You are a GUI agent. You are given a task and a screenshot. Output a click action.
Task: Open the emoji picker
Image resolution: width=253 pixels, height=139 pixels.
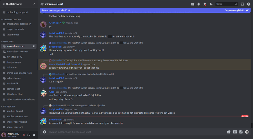click(247, 132)
